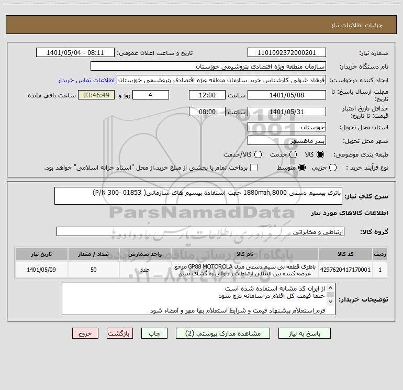Click the countdown timer 03:46:49
Image resolution: width=403 pixels, height=390 pixels.
click(x=96, y=95)
